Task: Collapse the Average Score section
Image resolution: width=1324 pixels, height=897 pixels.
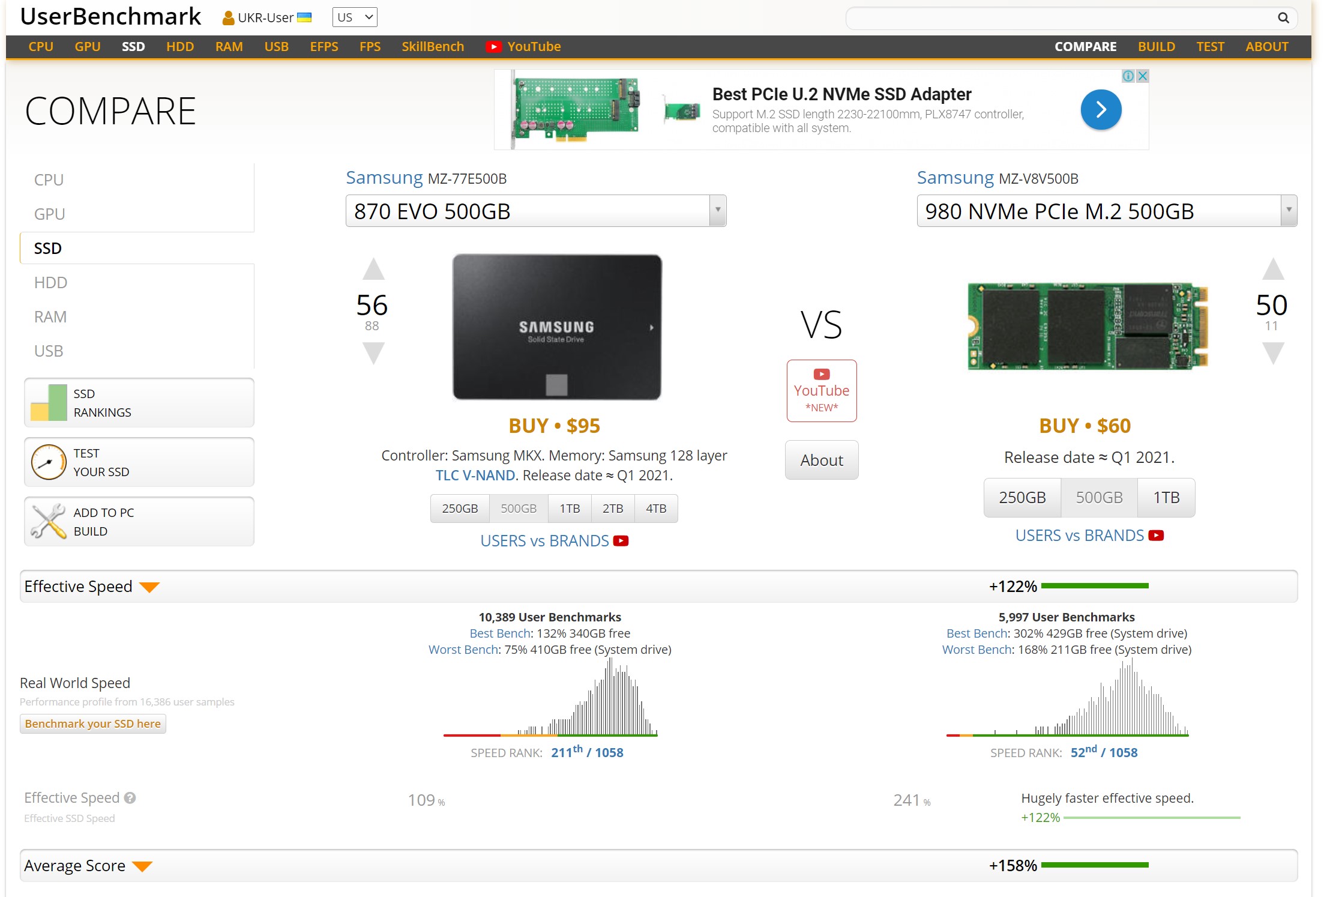Action: point(142,866)
